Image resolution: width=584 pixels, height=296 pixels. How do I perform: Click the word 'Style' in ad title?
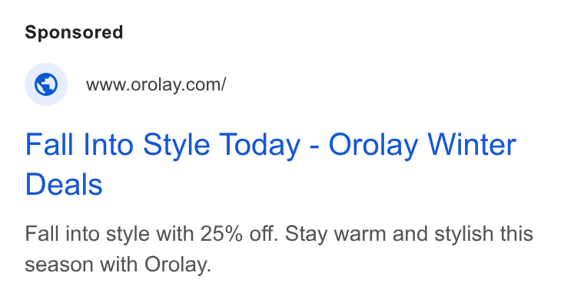click(x=177, y=145)
